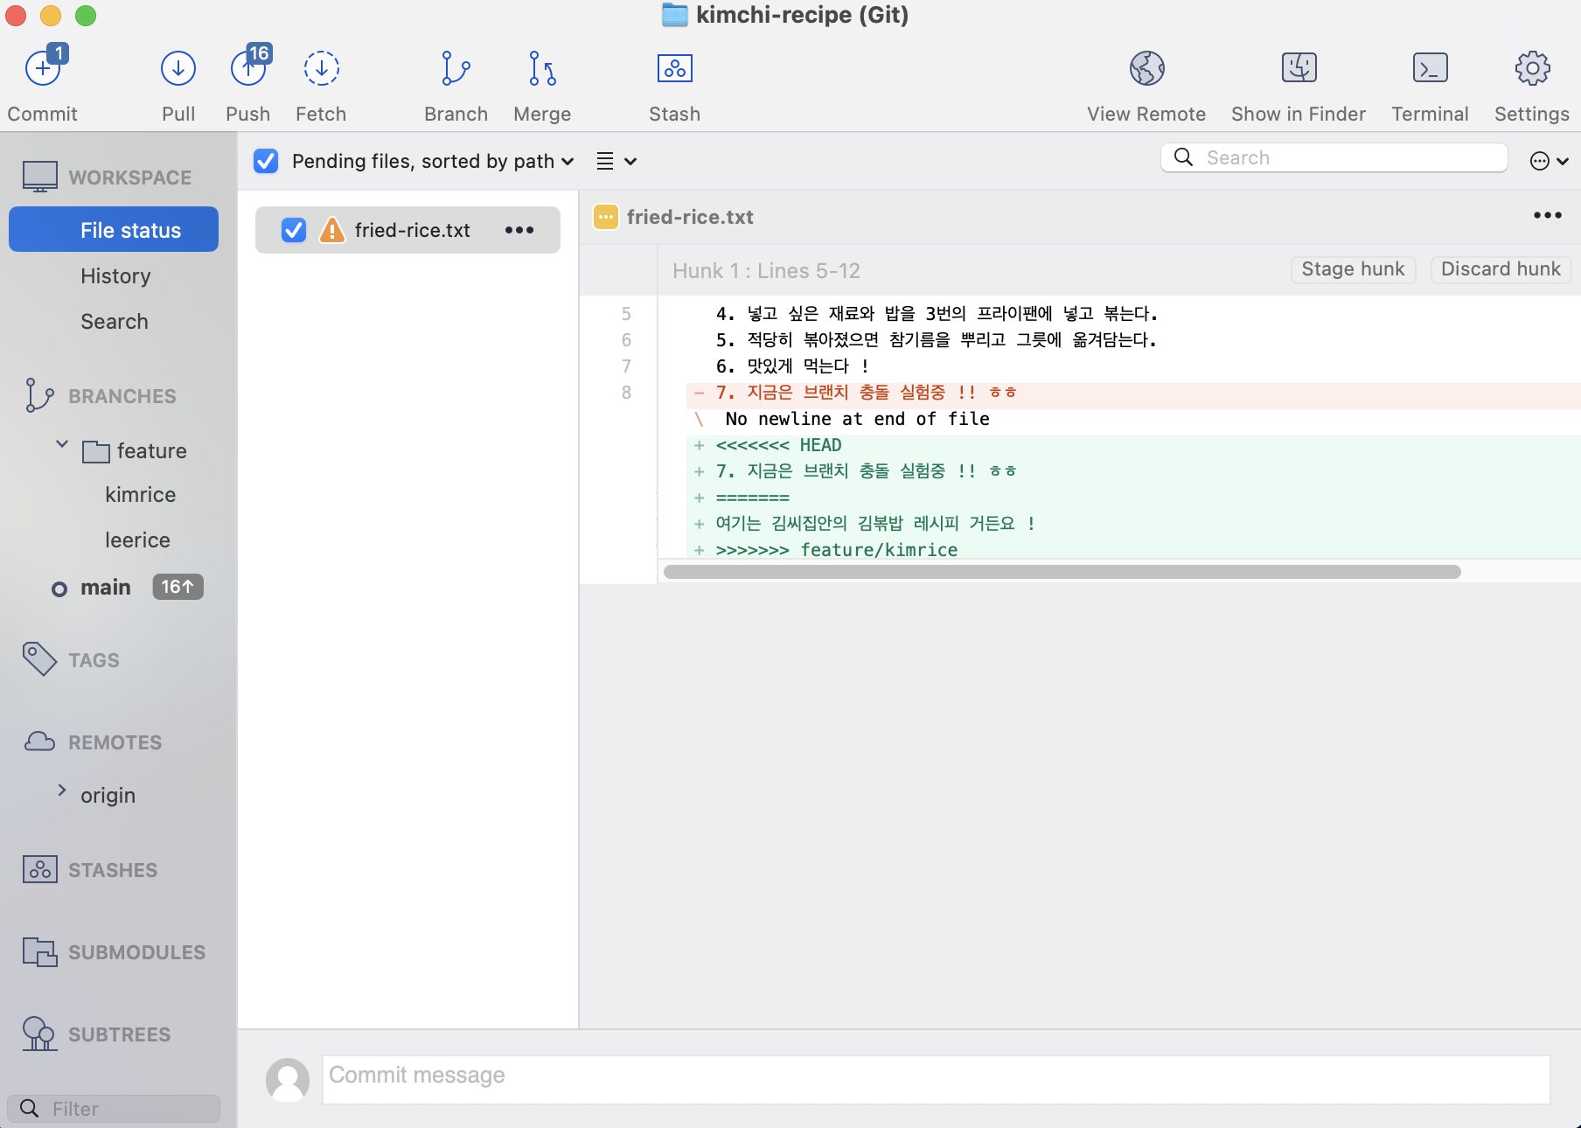Push 16 commits using Push icon
This screenshot has height=1128, width=1581.
point(248,68)
